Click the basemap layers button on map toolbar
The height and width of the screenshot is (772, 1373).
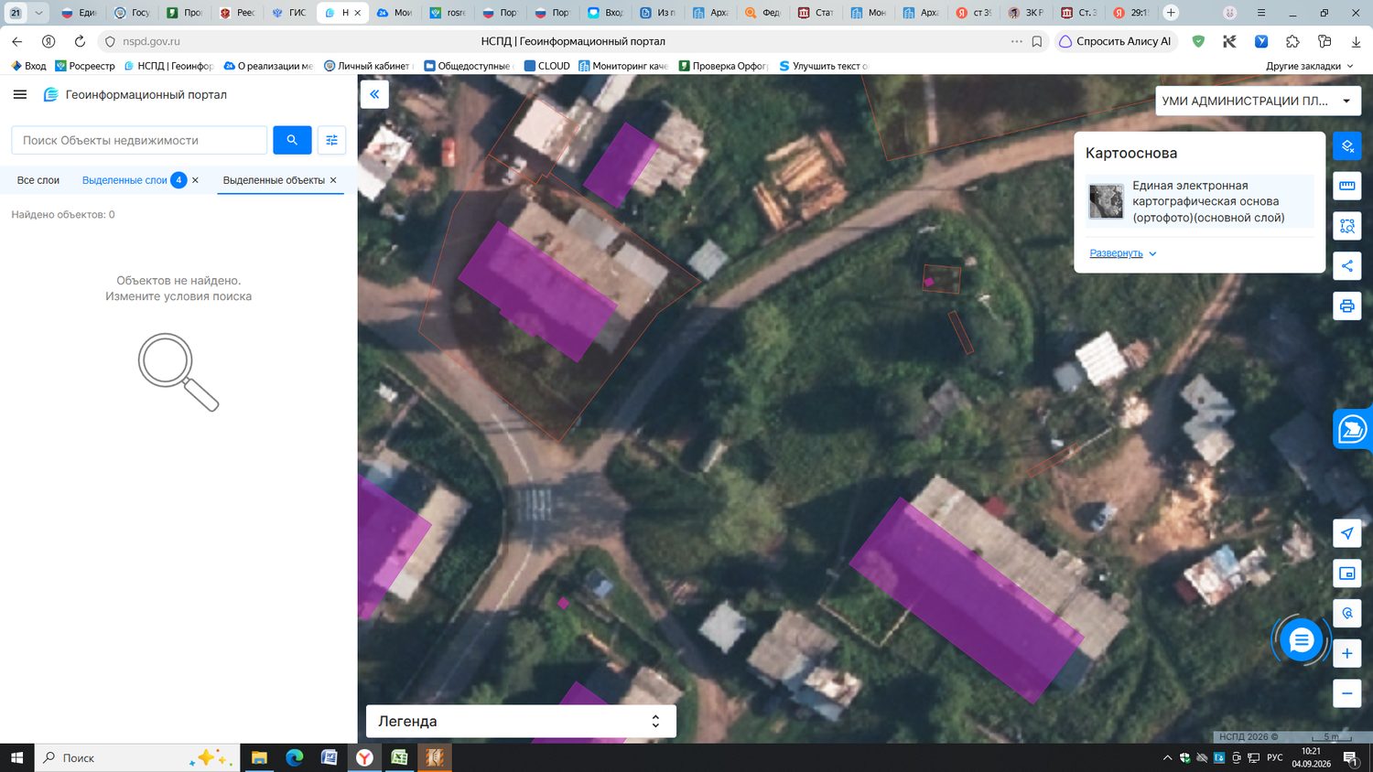pyautogui.click(x=1346, y=146)
